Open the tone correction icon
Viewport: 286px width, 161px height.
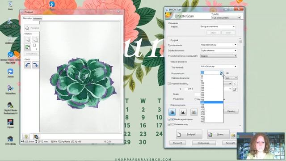tap(194, 112)
